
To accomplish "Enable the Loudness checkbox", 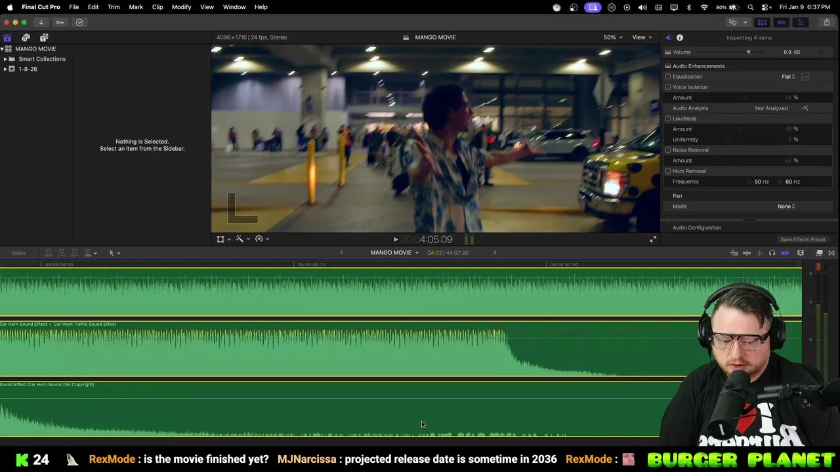I will 668,119.
